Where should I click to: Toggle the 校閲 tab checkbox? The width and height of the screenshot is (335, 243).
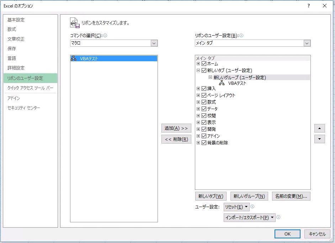pyautogui.click(x=204, y=115)
